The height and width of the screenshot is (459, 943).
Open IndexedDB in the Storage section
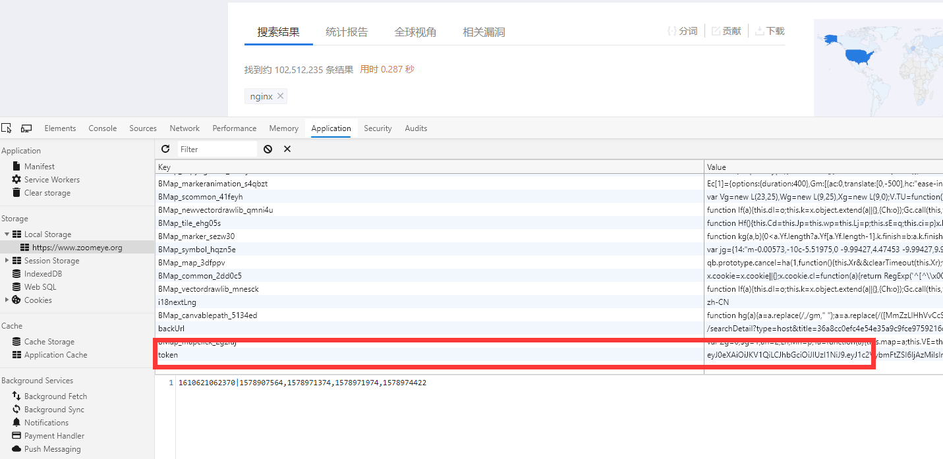click(x=43, y=274)
